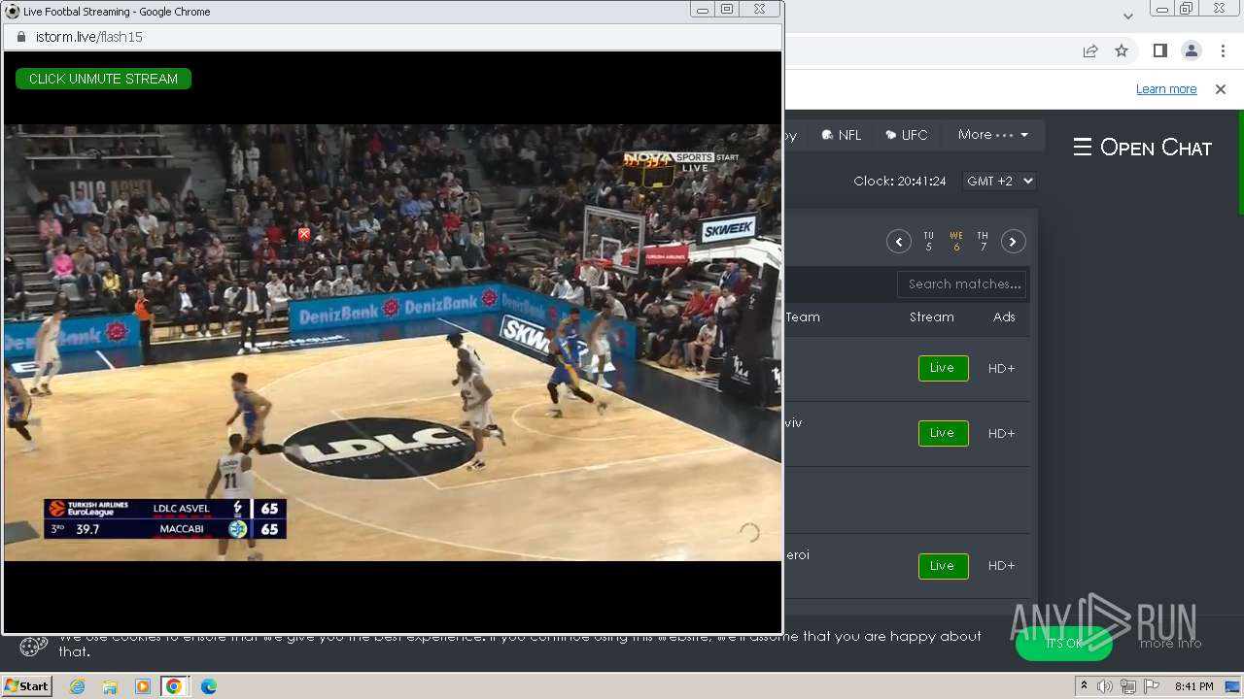
Task: Click the network tray icon
Action: click(1127, 686)
